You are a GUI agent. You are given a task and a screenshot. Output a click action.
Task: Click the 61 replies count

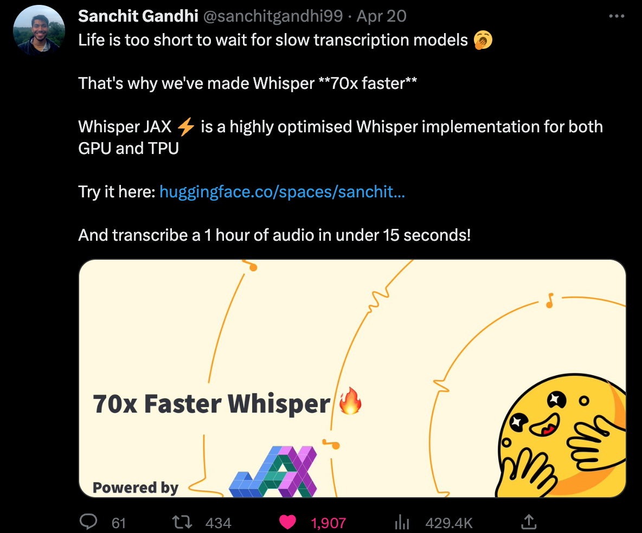tap(118, 523)
